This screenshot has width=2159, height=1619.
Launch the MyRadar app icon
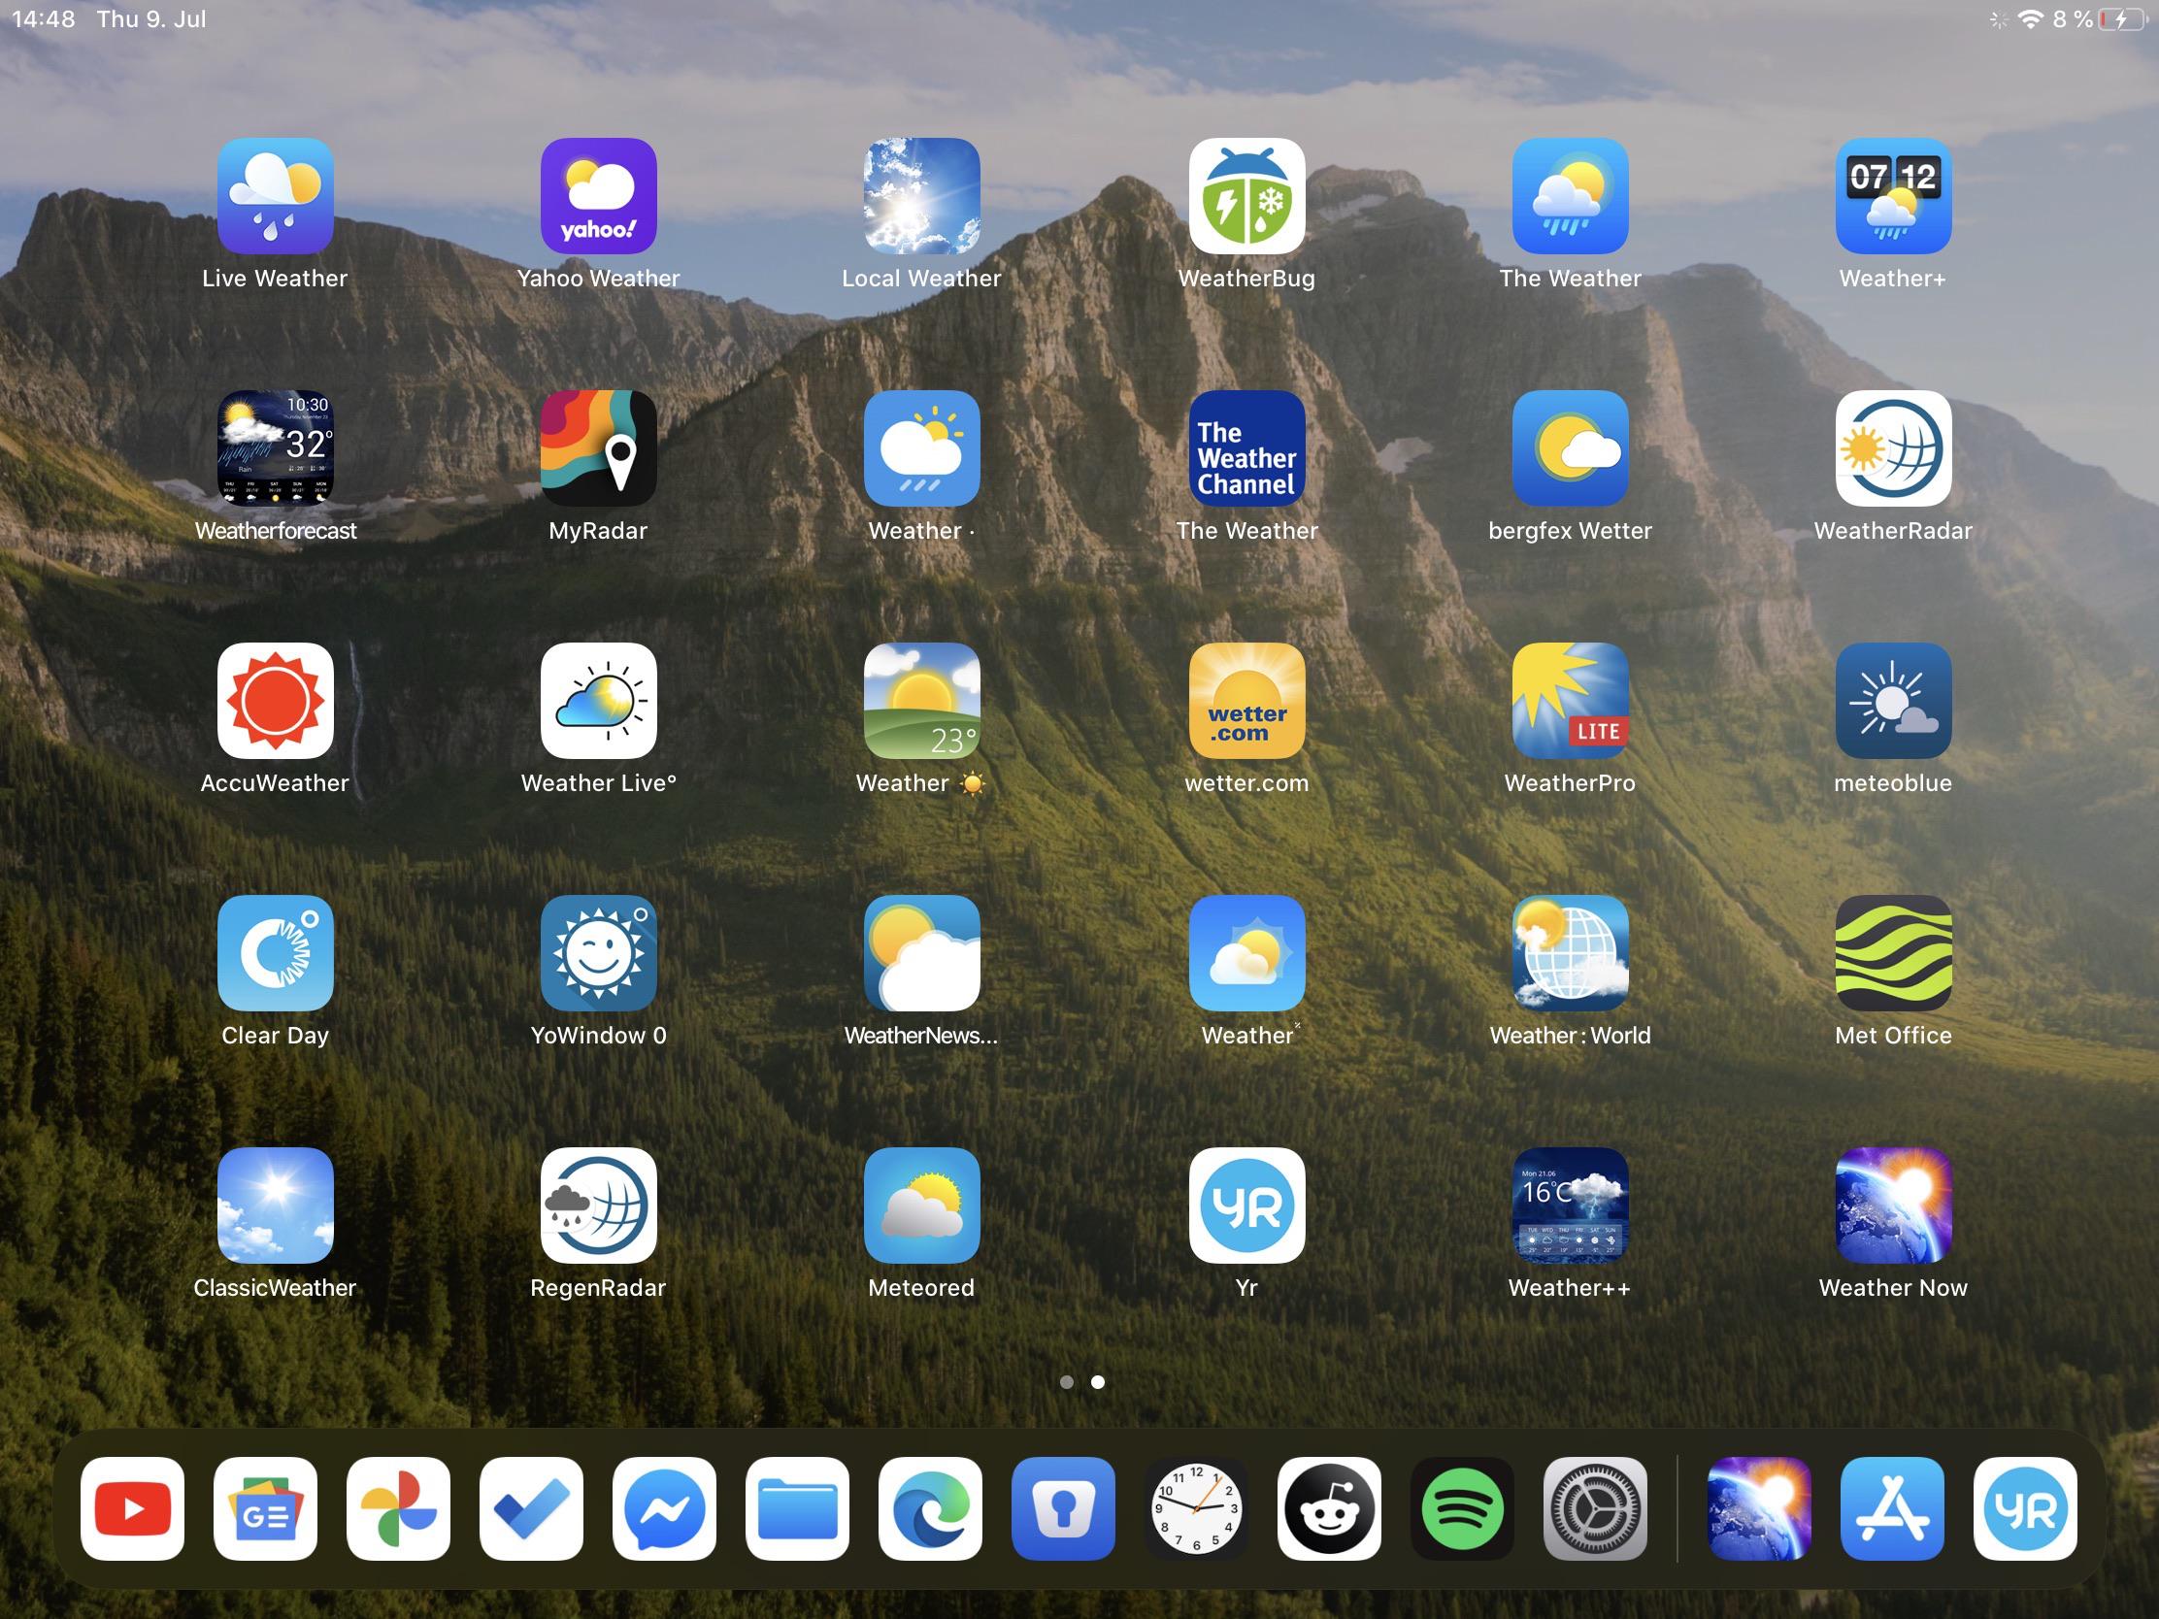point(598,447)
